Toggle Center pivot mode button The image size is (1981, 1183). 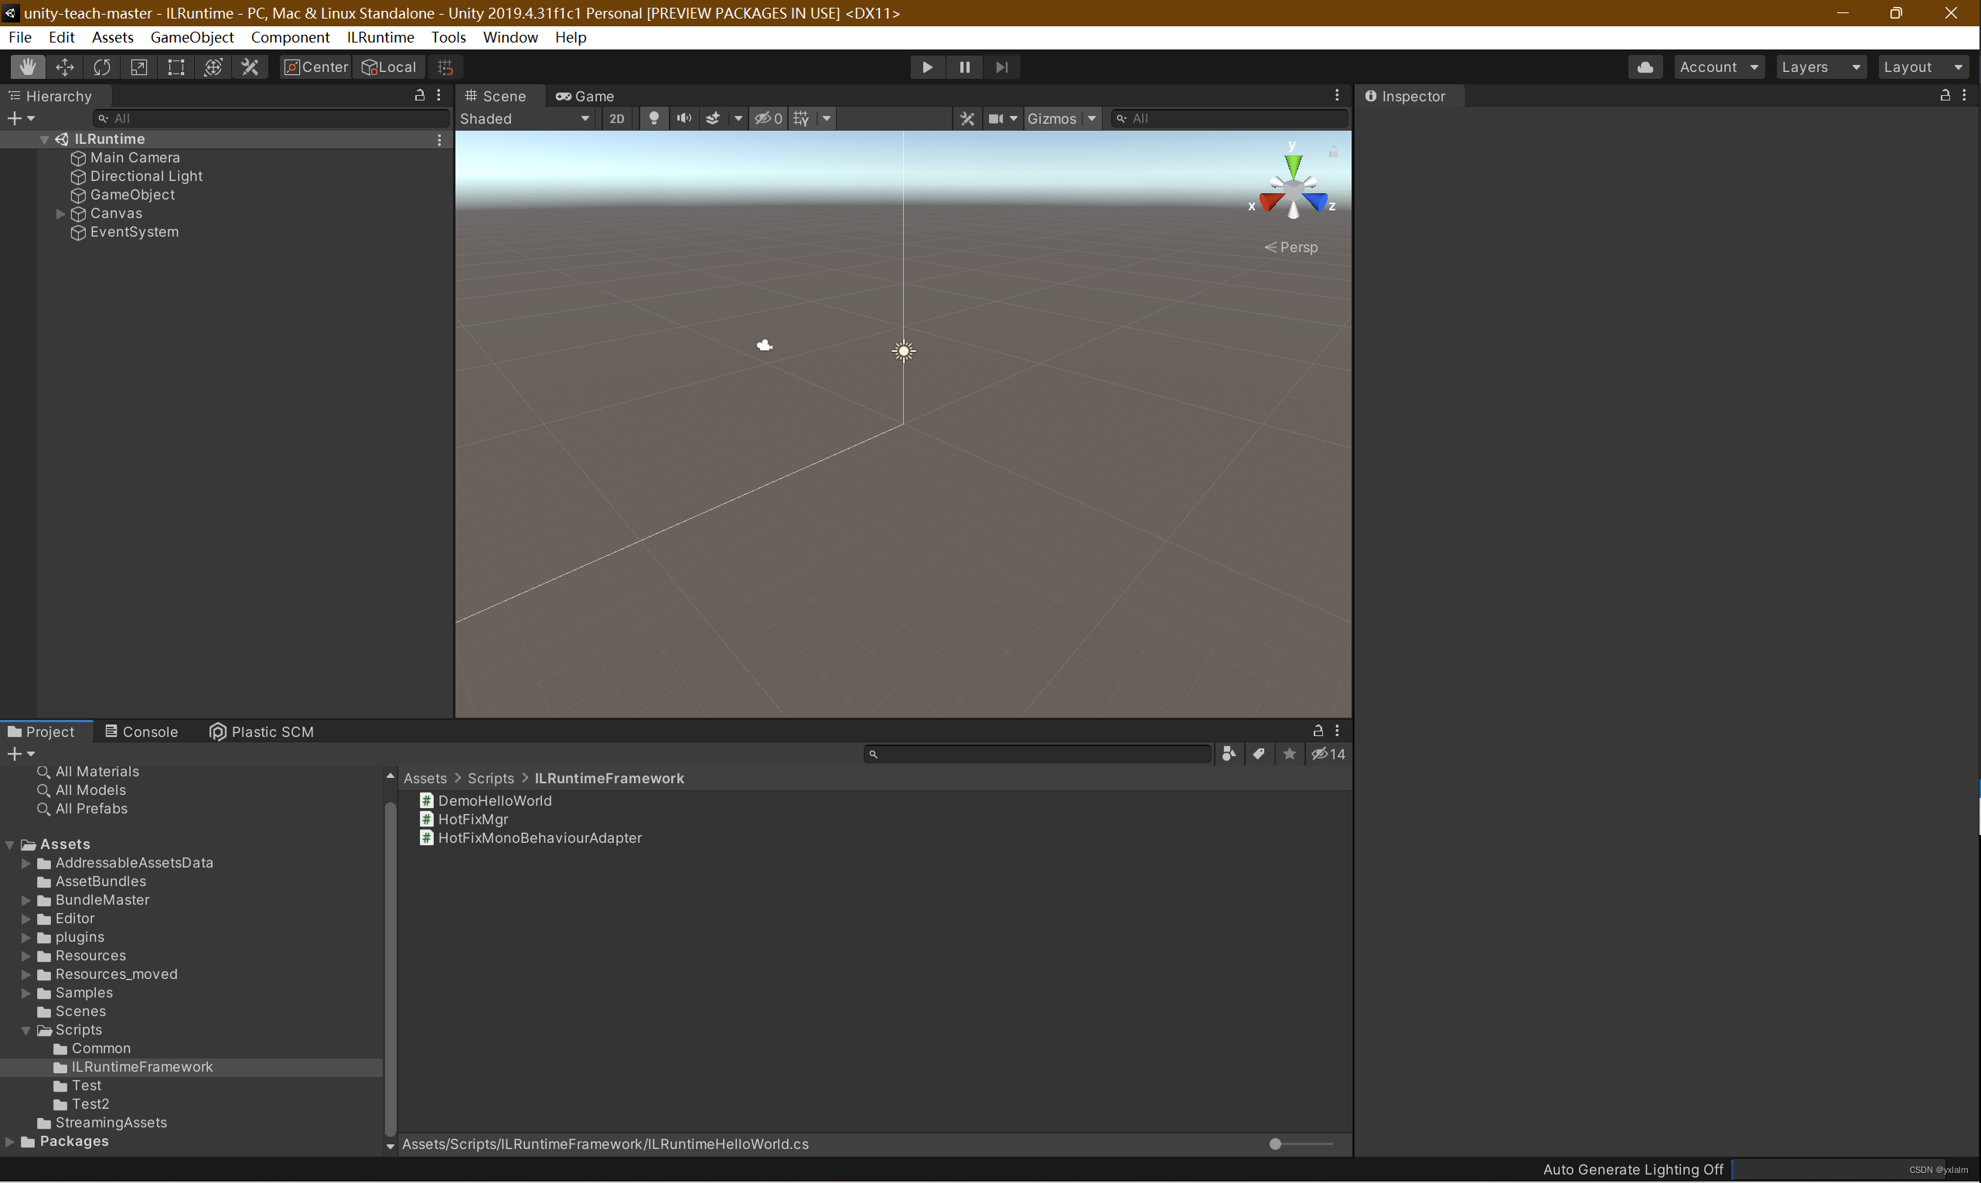click(x=315, y=67)
